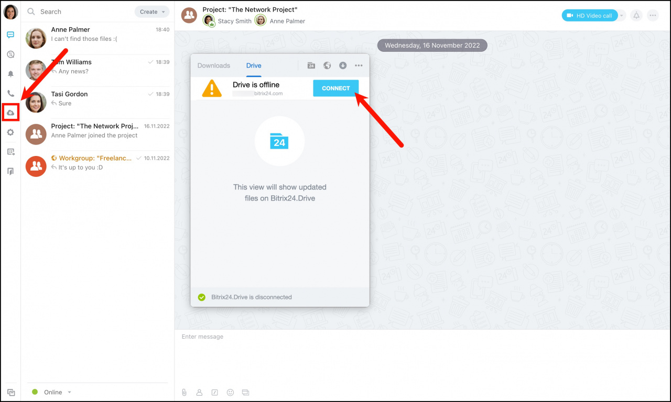Image resolution: width=671 pixels, height=402 pixels.
Task: Expand the HD Video call dropdown arrow
Action: click(x=622, y=15)
